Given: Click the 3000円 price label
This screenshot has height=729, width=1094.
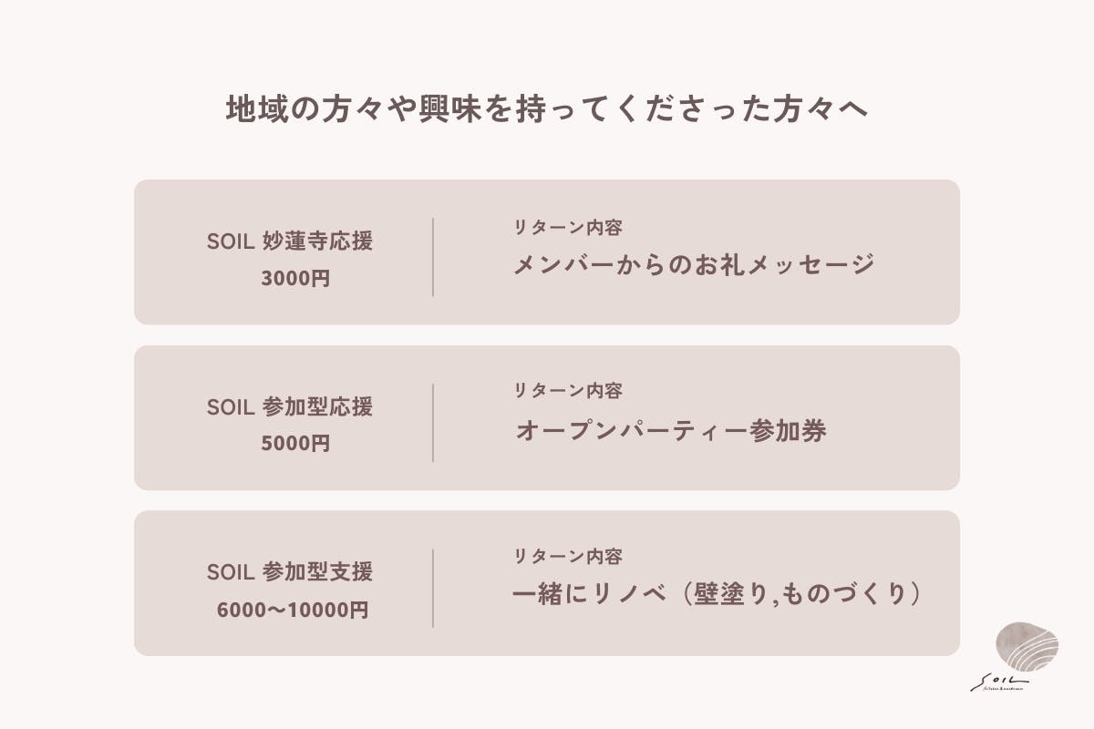Looking at the screenshot, I should pos(294,279).
